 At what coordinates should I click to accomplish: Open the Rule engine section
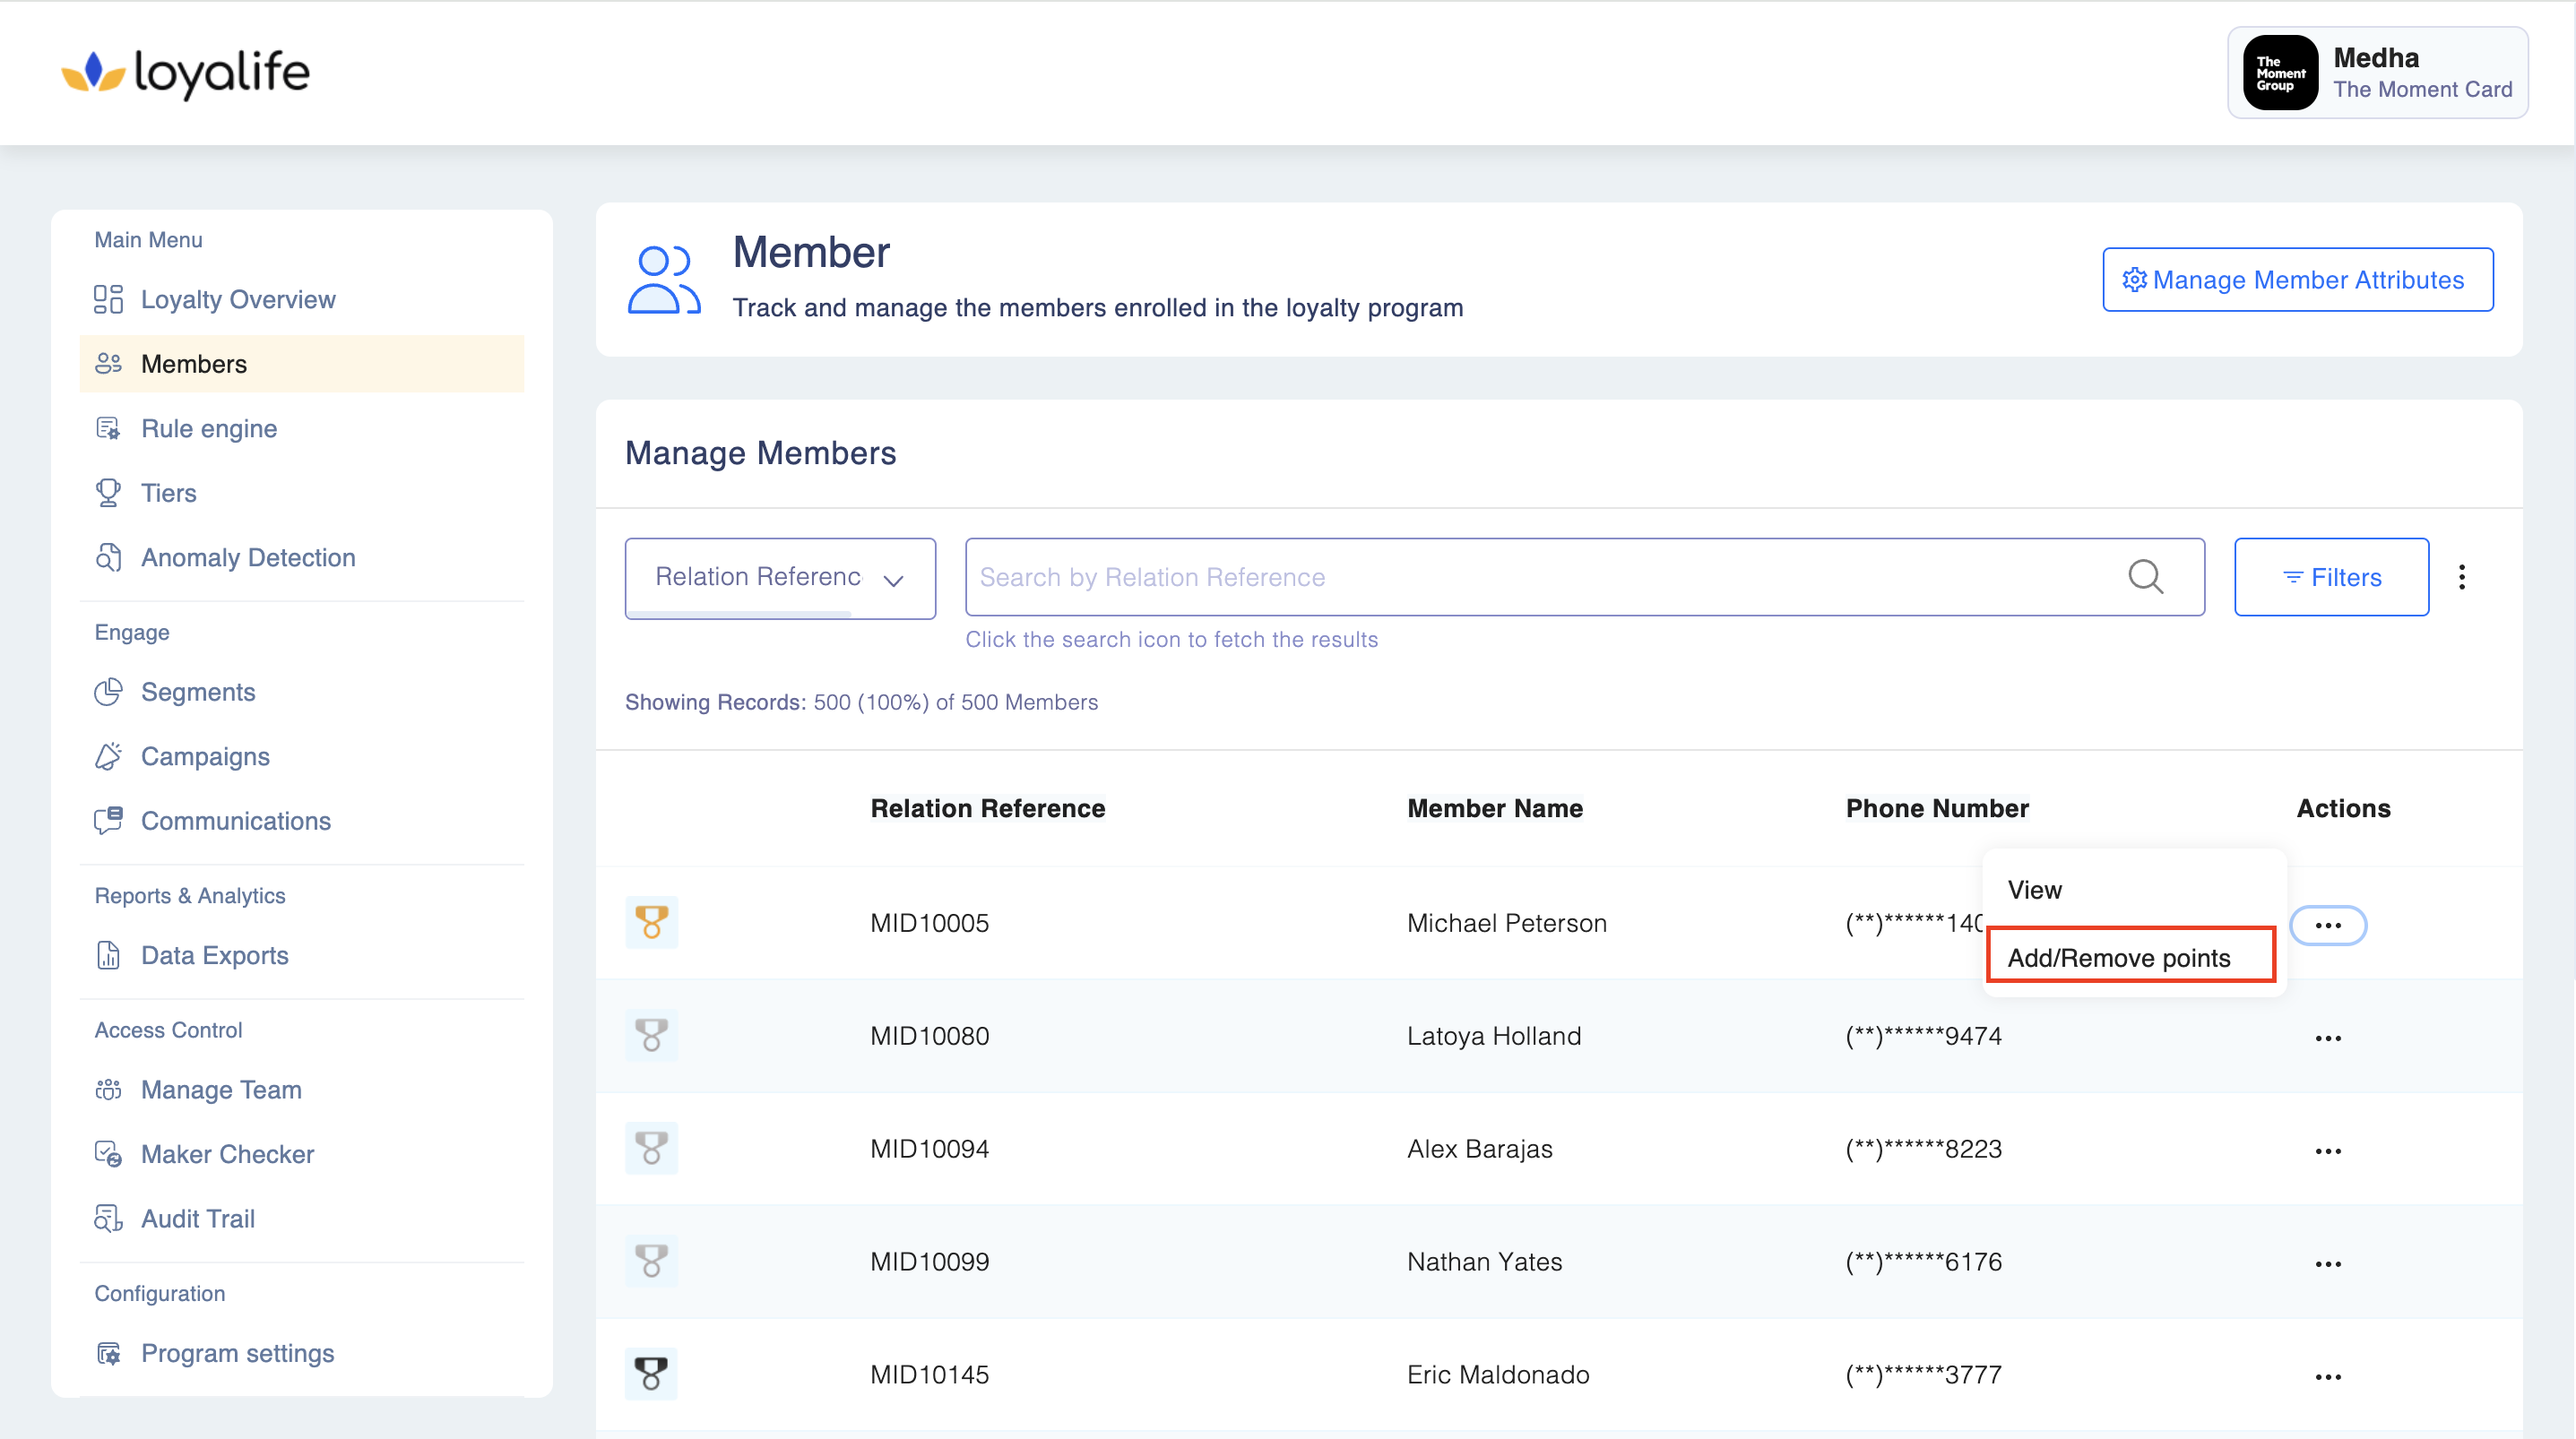point(208,428)
